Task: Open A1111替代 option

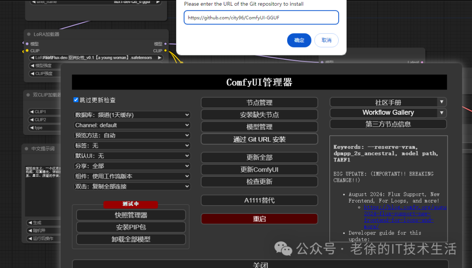Action: tap(259, 200)
